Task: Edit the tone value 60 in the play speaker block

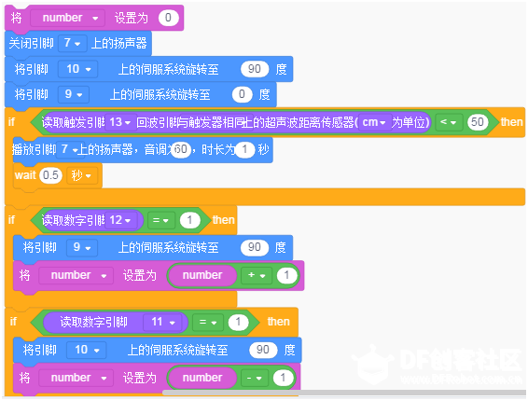Action: [x=181, y=149]
